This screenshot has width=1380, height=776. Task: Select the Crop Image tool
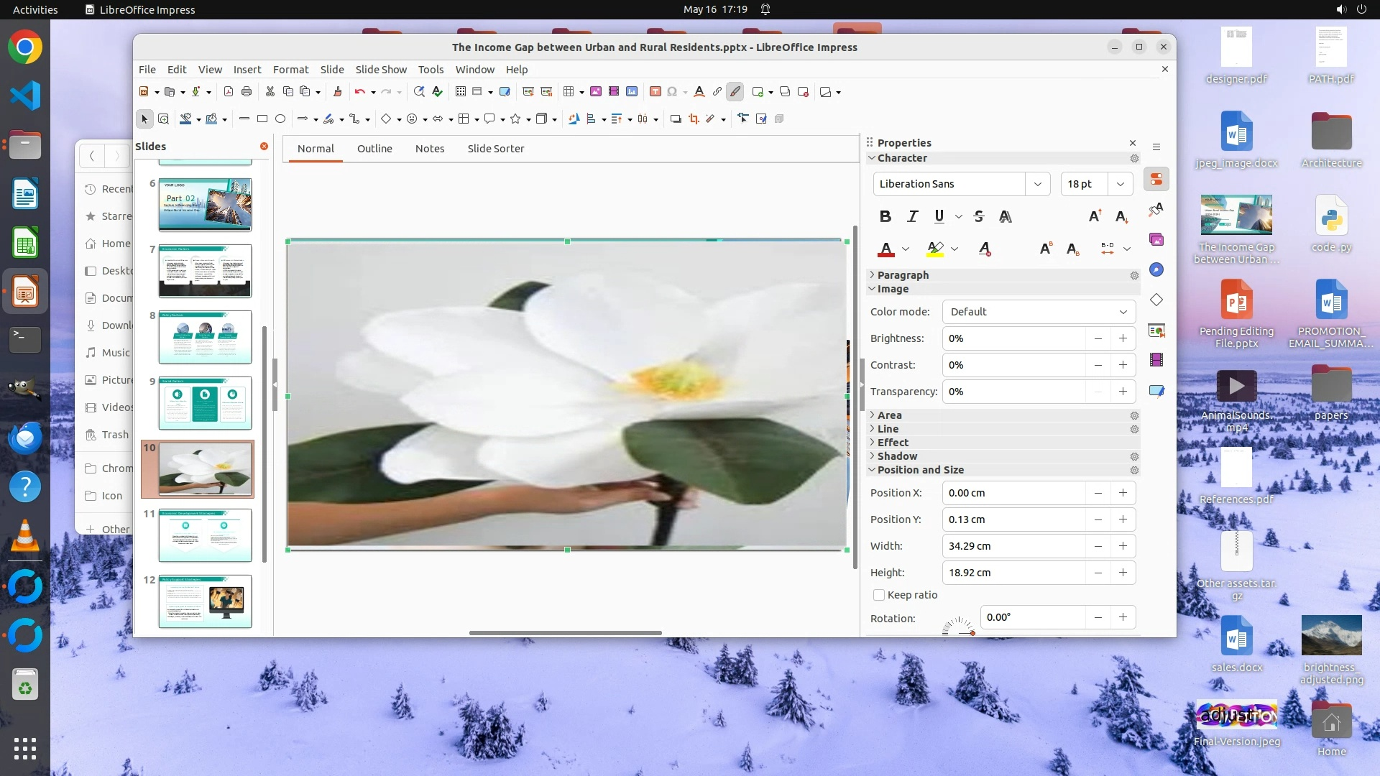coord(694,119)
